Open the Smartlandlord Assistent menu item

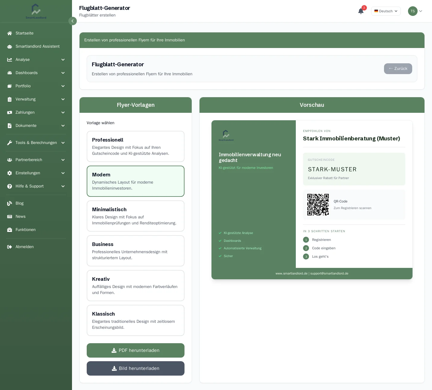point(36,46)
